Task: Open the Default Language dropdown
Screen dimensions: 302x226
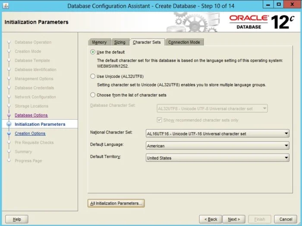Action: 217,146
